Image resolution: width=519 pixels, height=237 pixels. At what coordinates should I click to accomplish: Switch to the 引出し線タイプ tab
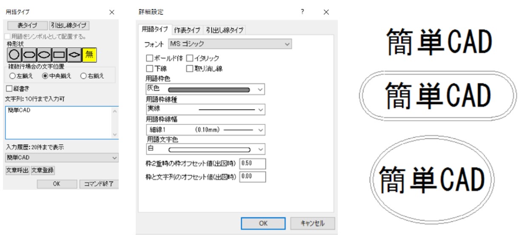pyautogui.click(x=225, y=30)
